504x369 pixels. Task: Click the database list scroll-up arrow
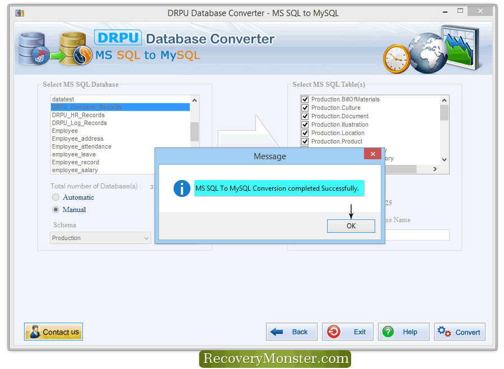194,100
